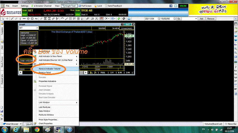This screenshot has width=238, height=133.
Task: Toggle the Lock button
Action: [x=98, y=6]
